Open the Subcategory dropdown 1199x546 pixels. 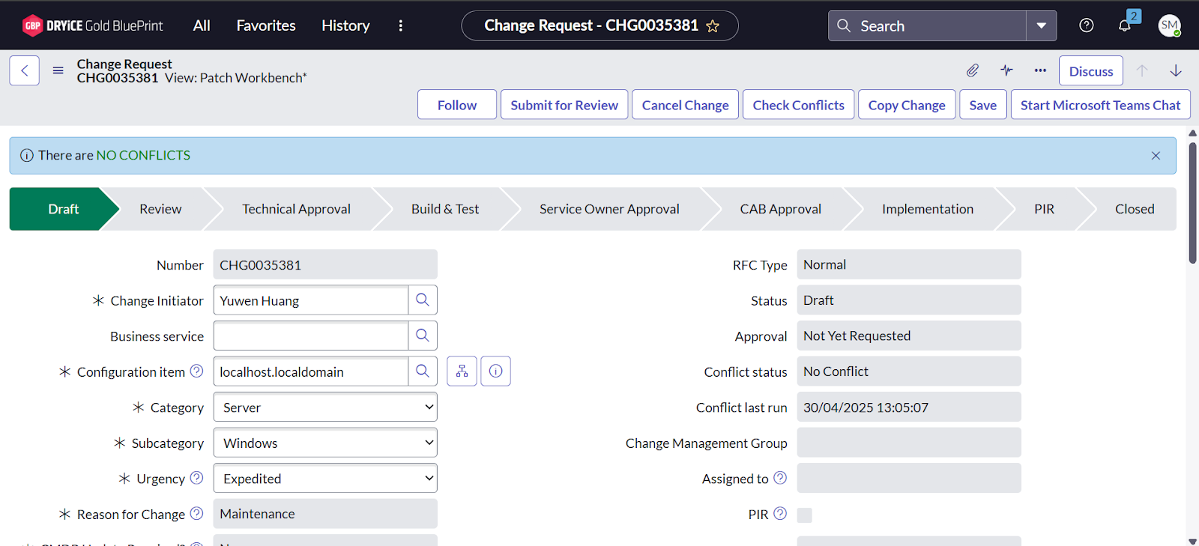(x=325, y=443)
